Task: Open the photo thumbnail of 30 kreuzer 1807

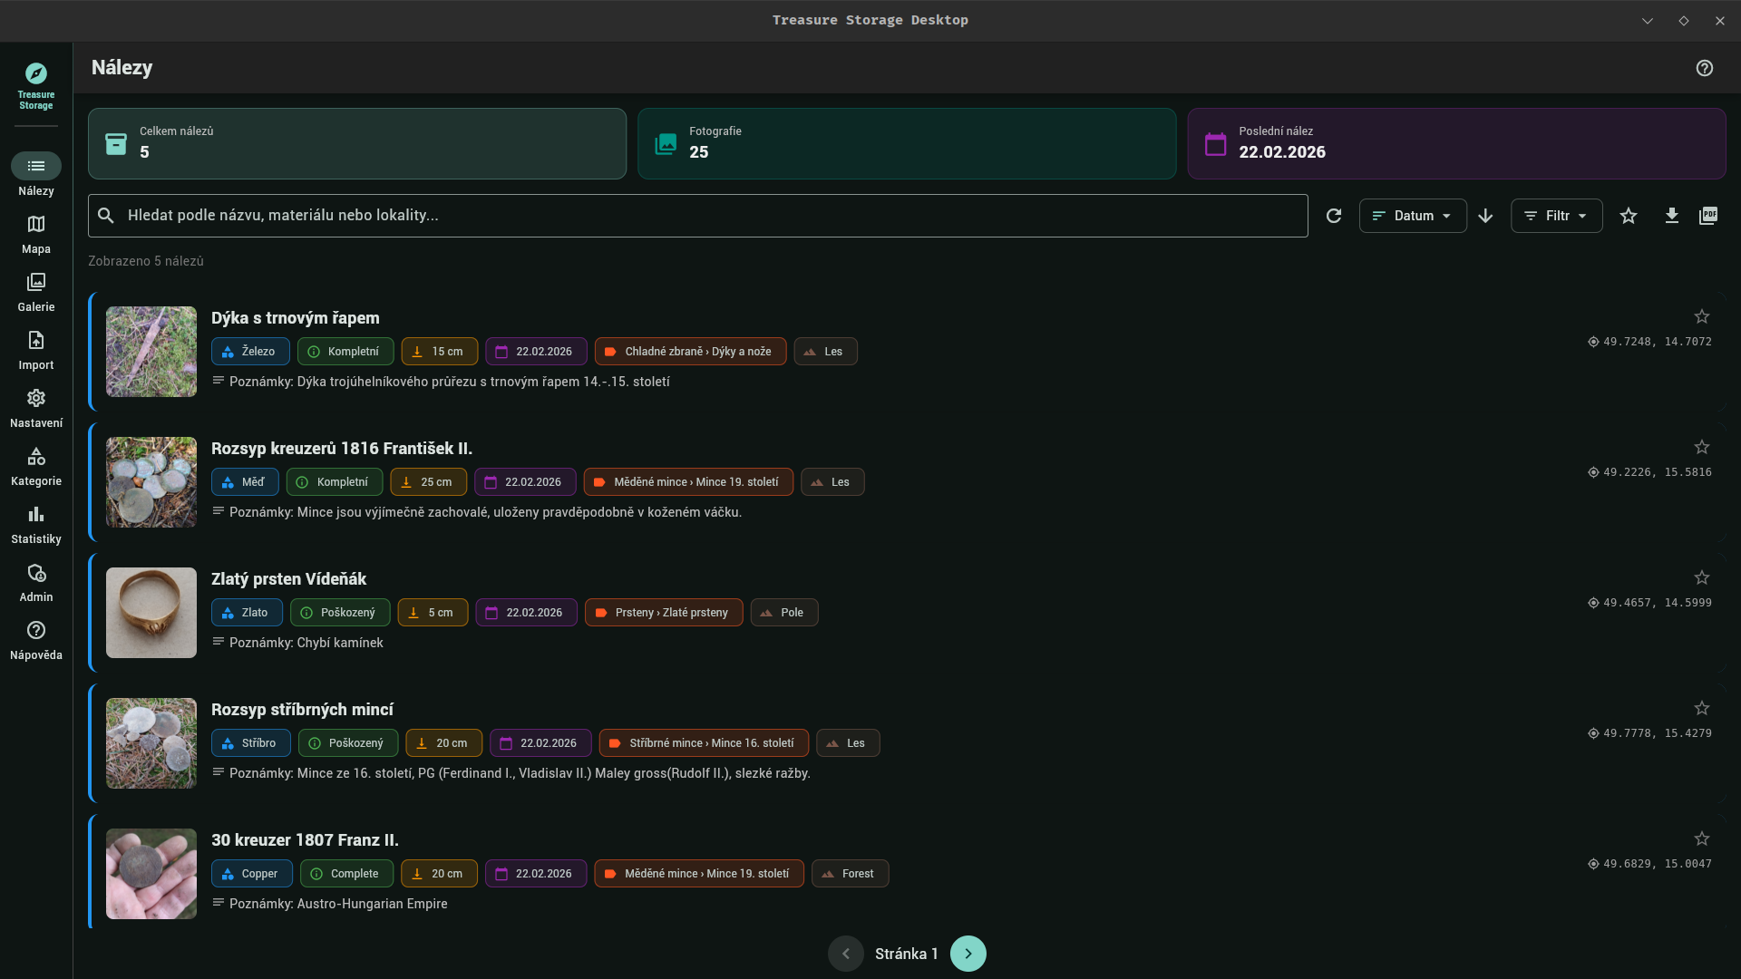Action: pos(151,873)
